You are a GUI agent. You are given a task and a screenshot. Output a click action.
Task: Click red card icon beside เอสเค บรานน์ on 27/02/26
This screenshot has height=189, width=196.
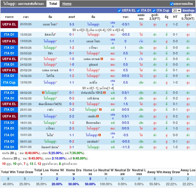click(x=102, y=59)
